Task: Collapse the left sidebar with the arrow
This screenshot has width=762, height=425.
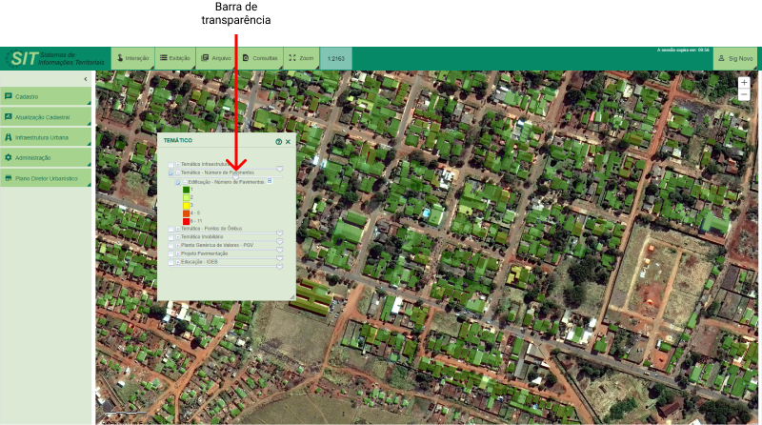Action: click(87, 78)
